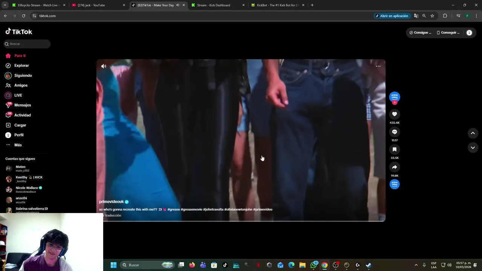Open the Chrome profile avatar
Viewport: 482px width, 271px height.
click(x=467, y=16)
